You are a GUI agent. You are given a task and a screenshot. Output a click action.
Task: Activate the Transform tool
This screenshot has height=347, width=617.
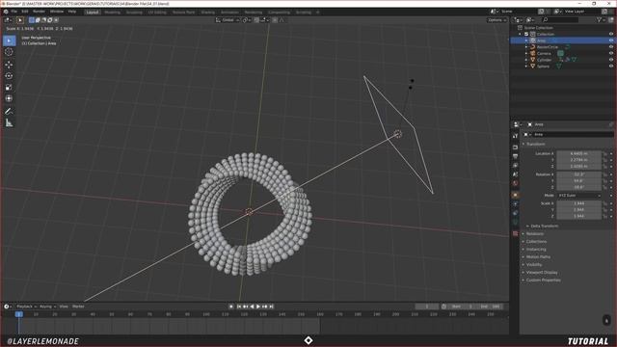[9, 98]
